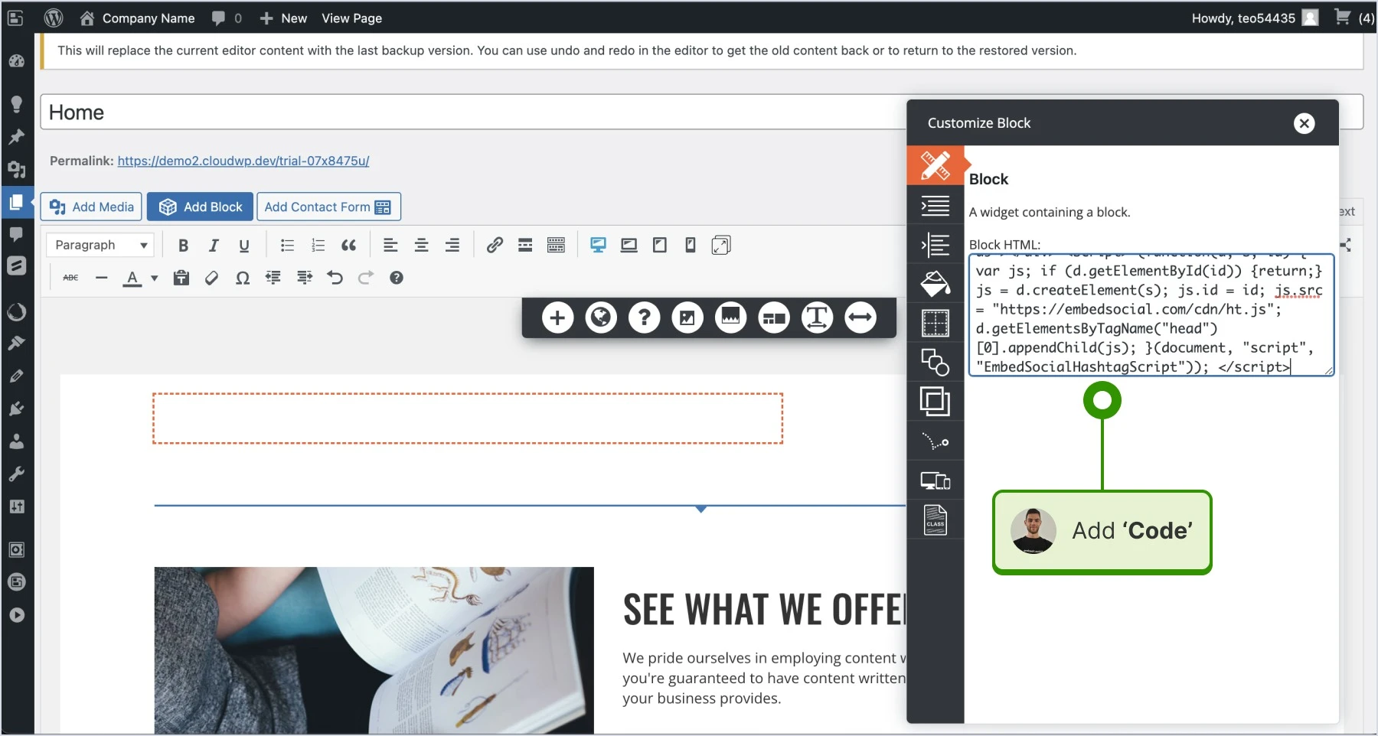
Task: Open the Paragraph format dropdown
Action: pyautogui.click(x=100, y=245)
